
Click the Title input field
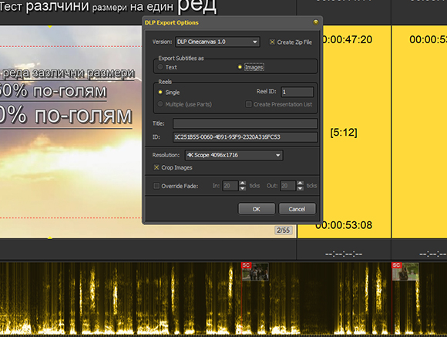coord(245,123)
